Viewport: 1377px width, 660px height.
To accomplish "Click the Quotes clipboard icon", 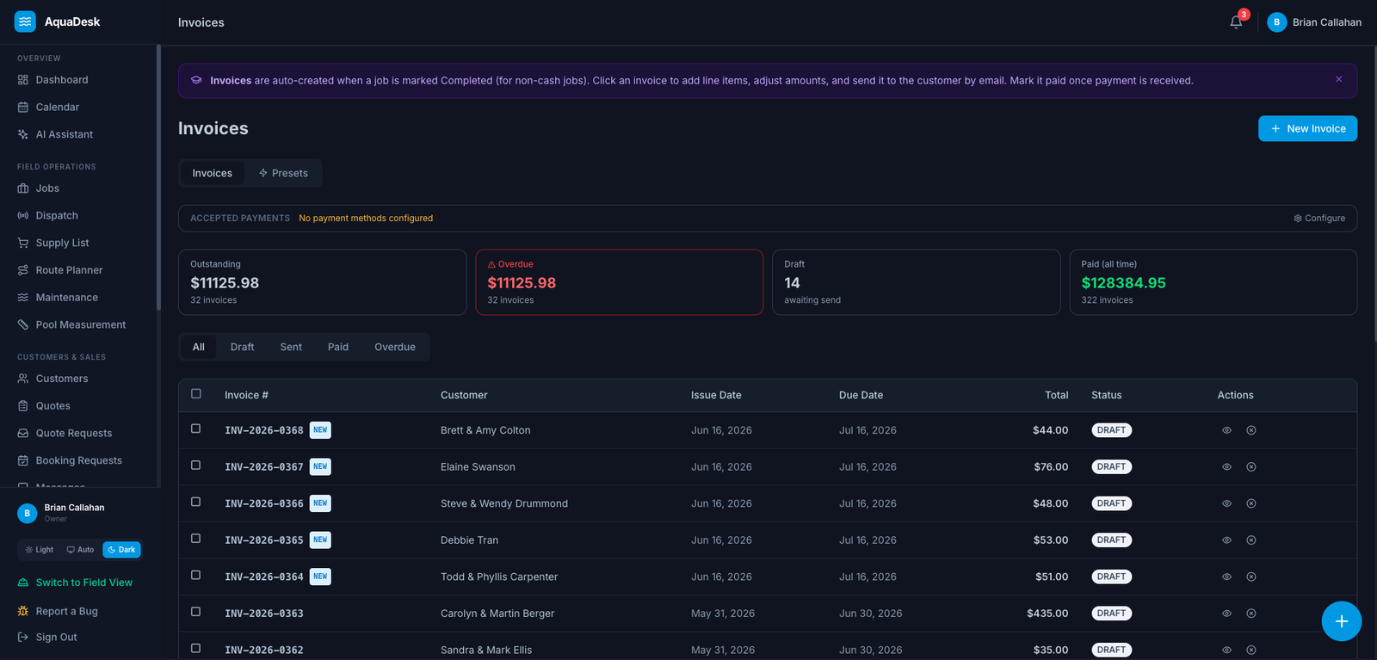I will [23, 406].
